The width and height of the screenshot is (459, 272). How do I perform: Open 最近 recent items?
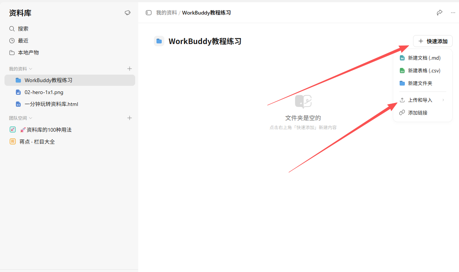23,41
